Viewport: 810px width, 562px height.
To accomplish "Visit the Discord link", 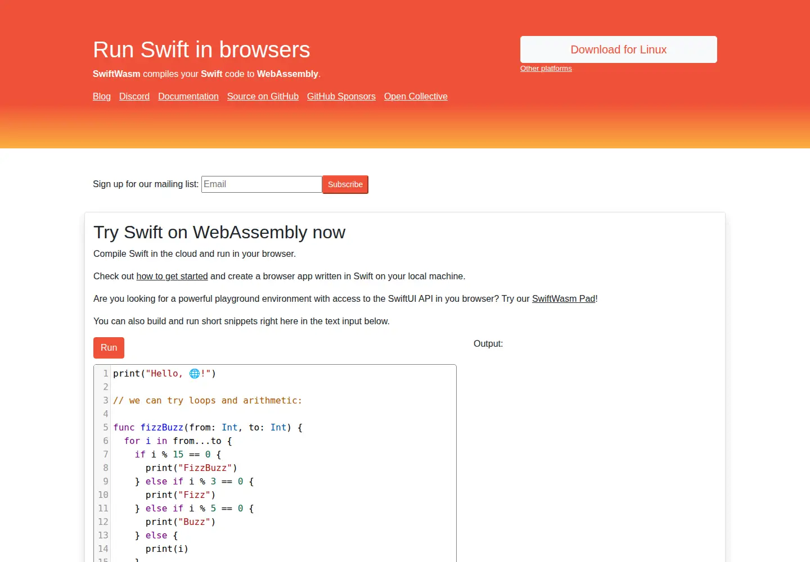I will point(134,97).
